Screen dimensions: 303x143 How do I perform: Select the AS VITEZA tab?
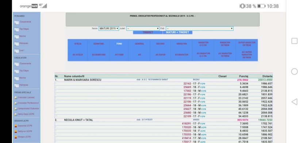click(x=78, y=55)
